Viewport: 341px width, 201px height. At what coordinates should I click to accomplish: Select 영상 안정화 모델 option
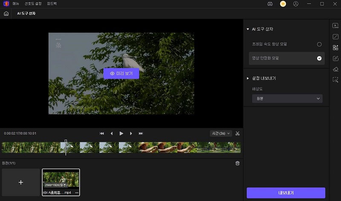point(286,58)
